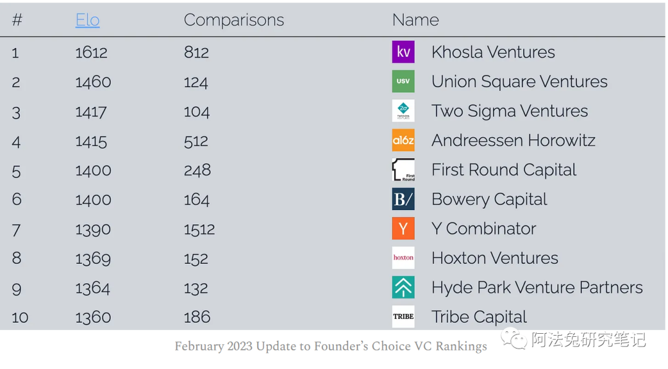Click the Bowery Capital B/ logo
Image resolution: width=668 pixels, height=369 pixels.
coord(403,199)
